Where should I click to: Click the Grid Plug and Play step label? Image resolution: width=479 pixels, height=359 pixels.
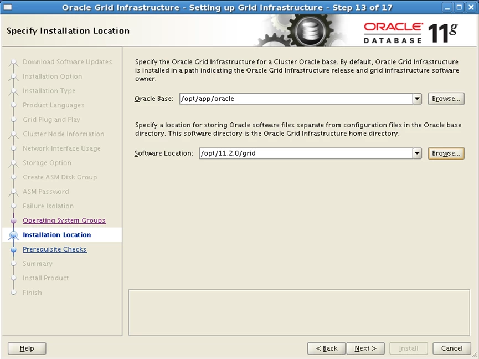pyautogui.click(x=51, y=119)
